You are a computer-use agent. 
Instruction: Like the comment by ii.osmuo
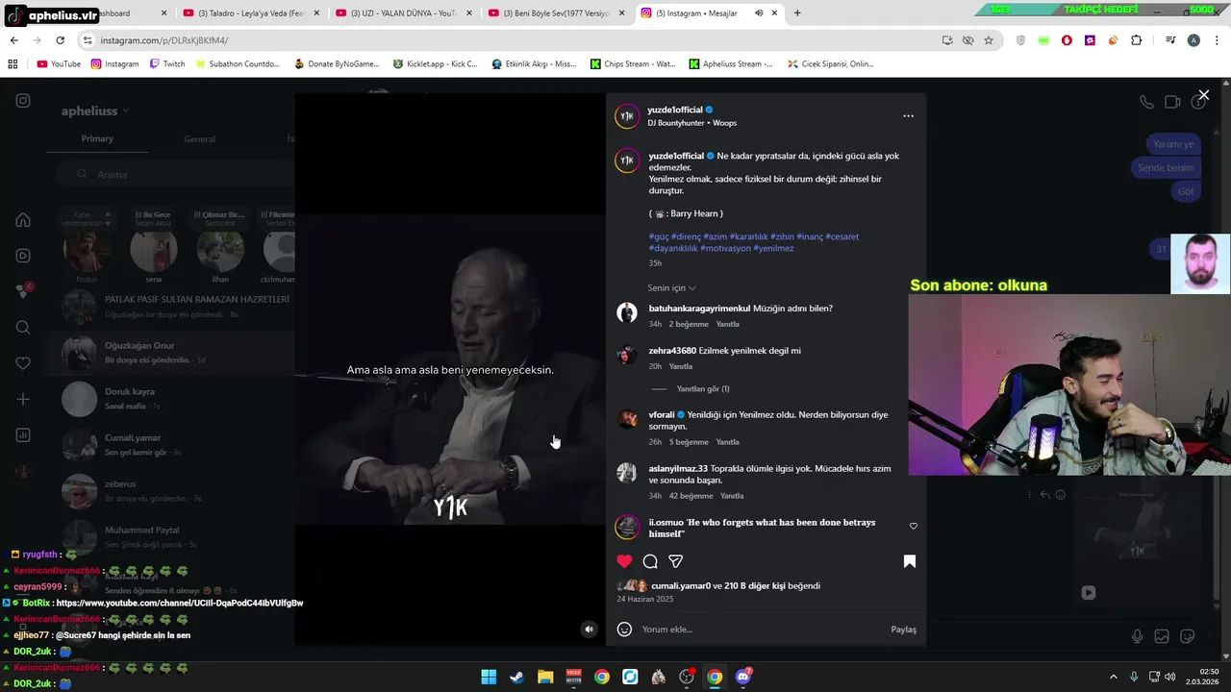pyautogui.click(x=913, y=527)
